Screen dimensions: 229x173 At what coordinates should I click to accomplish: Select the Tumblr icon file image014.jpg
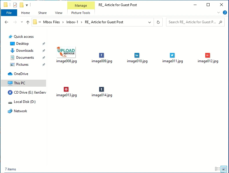101,89
